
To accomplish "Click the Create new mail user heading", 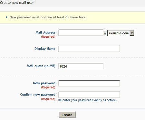I will point(17,3).
